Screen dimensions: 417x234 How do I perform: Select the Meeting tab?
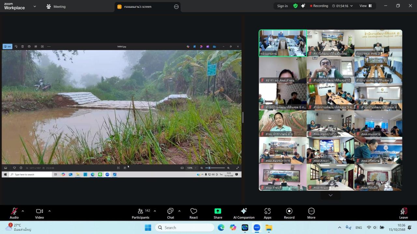tap(56, 6)
